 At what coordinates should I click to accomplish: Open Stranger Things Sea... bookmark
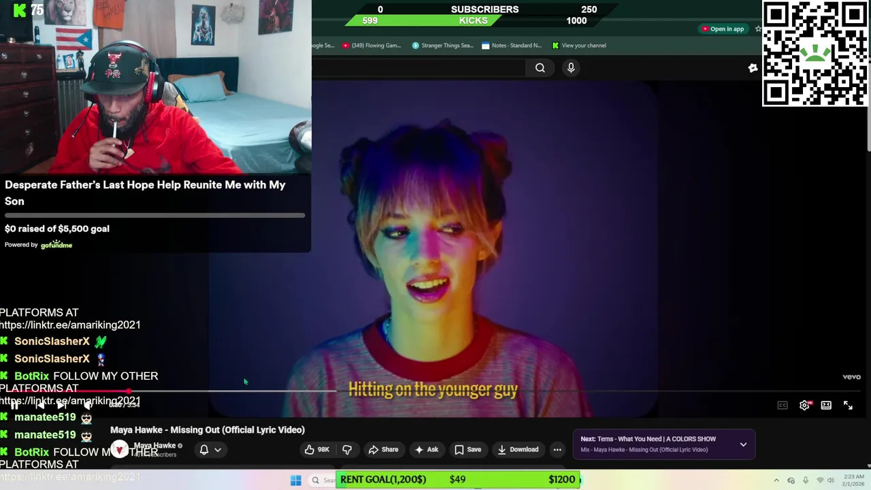click(443, 46)
